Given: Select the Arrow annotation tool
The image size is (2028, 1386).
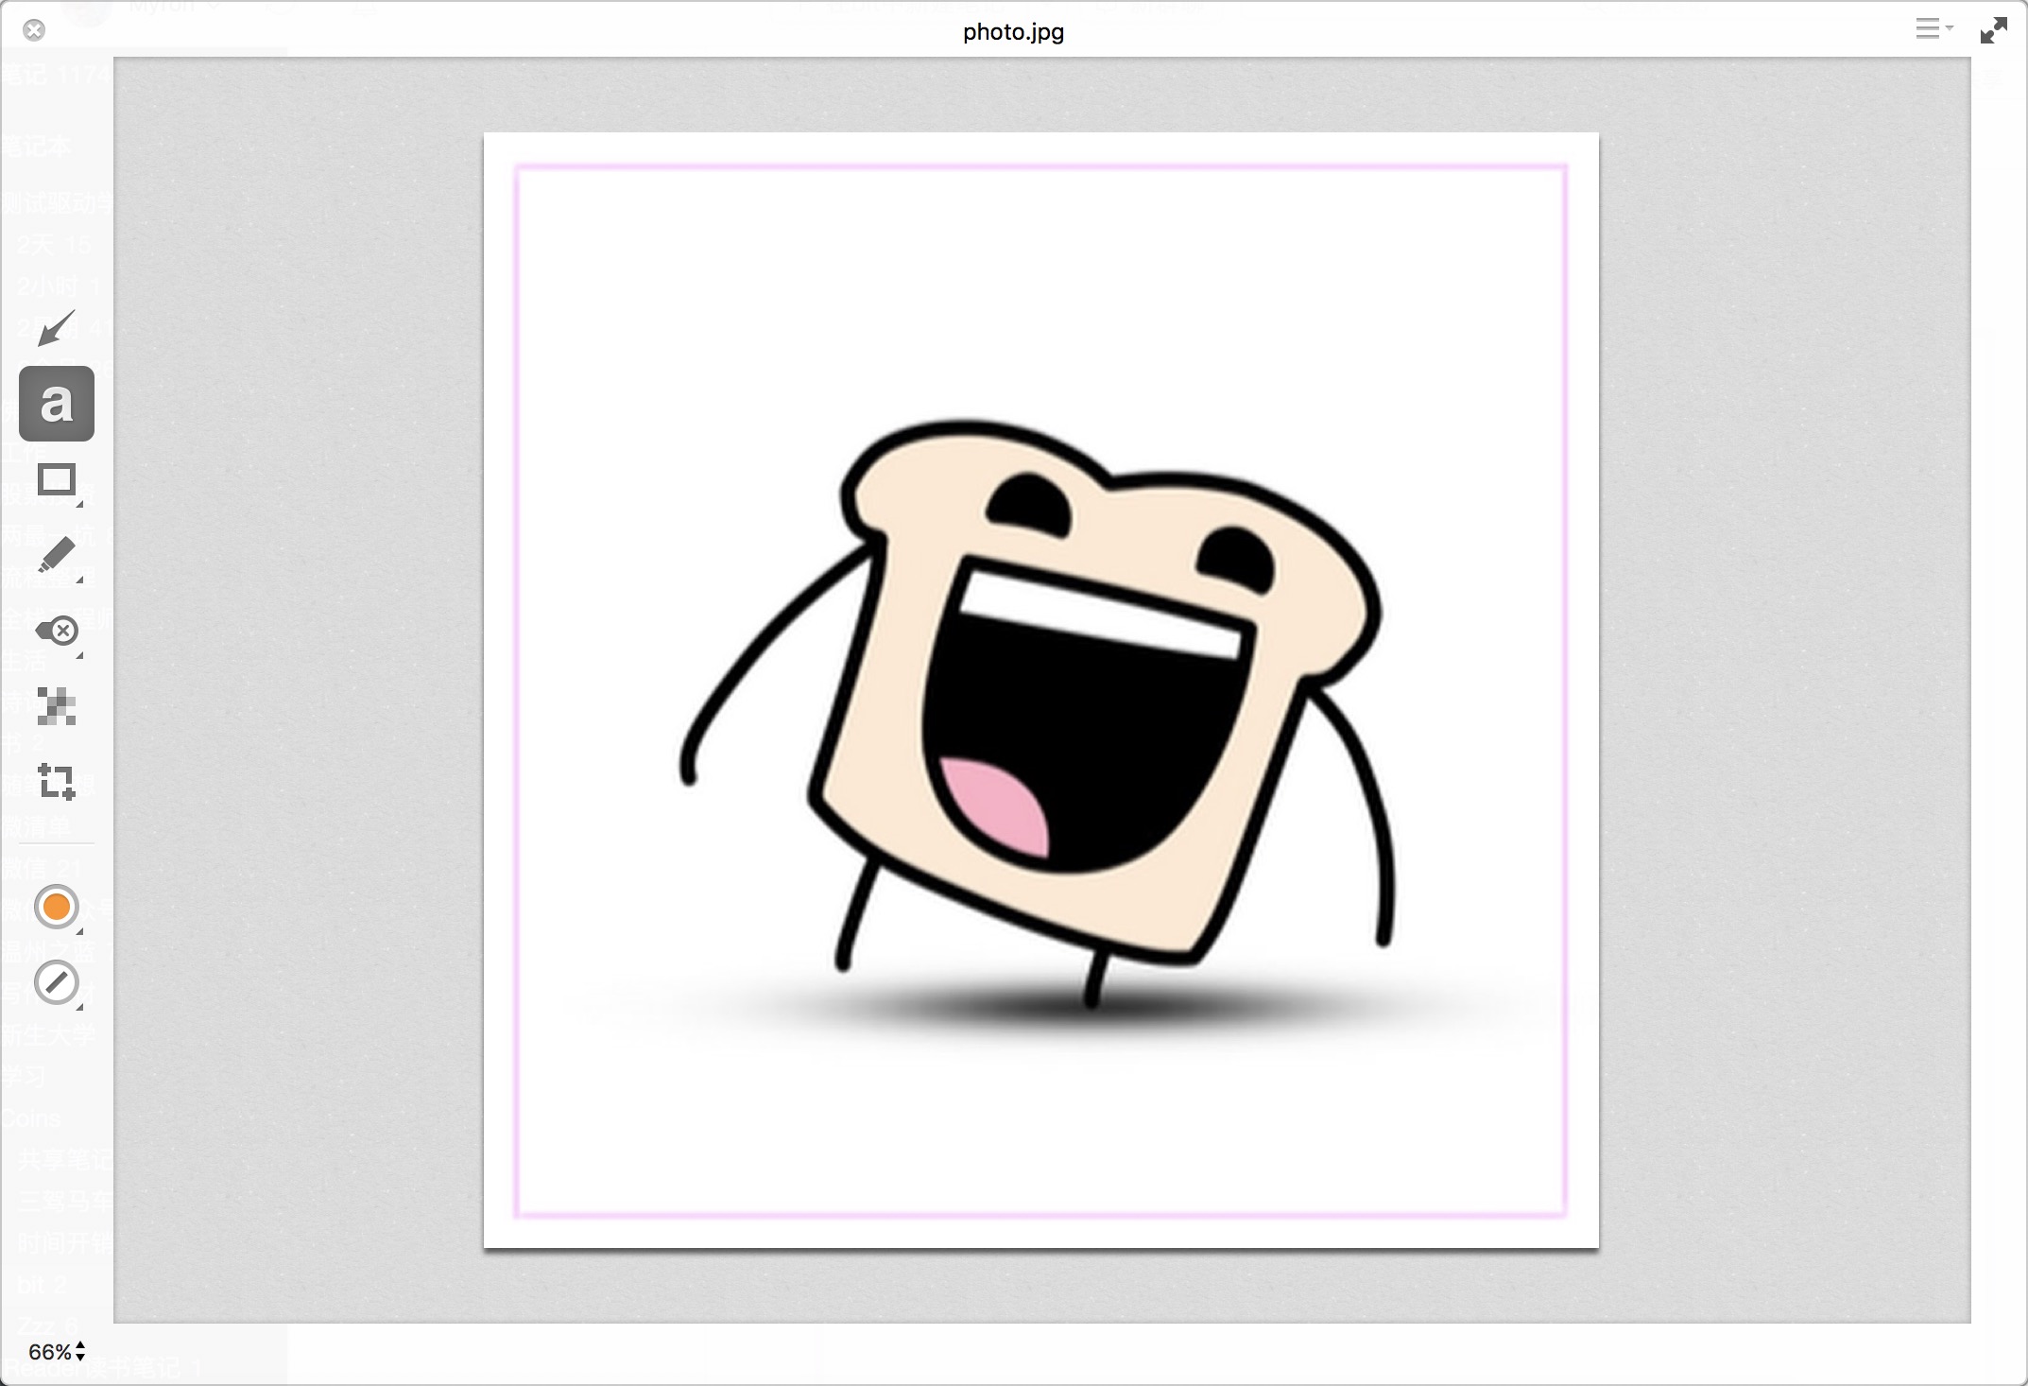Looking at the screenshot, I should (56, 328).
